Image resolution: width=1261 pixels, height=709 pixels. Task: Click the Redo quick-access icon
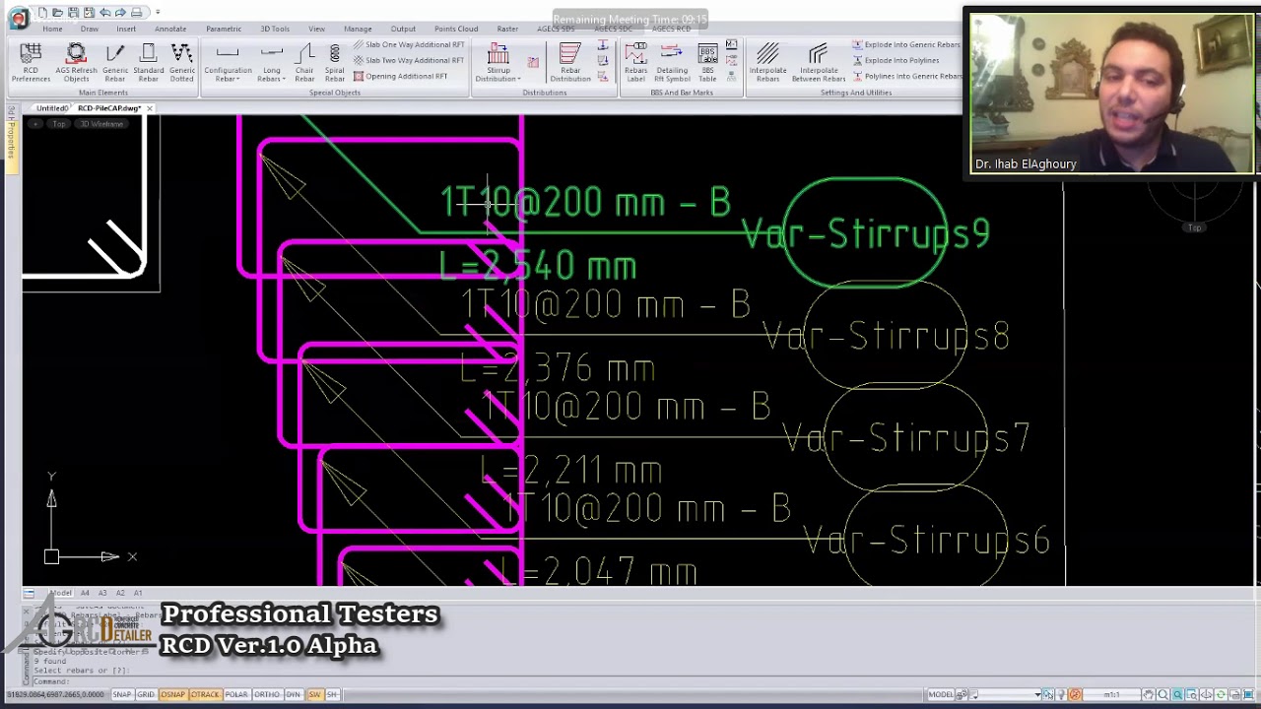pyautogui.click(x=120, y=13)
